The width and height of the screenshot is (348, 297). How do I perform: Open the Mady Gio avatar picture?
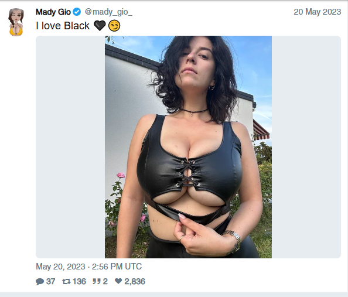coord(16,22)
